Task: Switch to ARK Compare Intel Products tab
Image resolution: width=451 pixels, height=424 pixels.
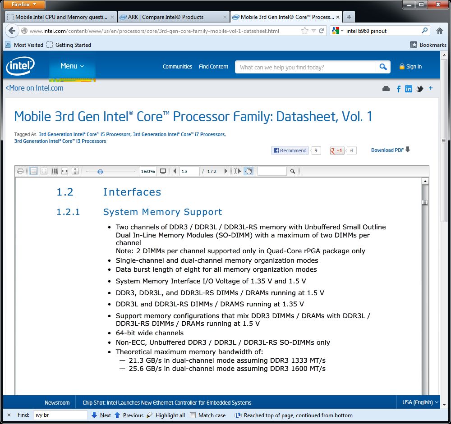Action: tap(174, 17)
